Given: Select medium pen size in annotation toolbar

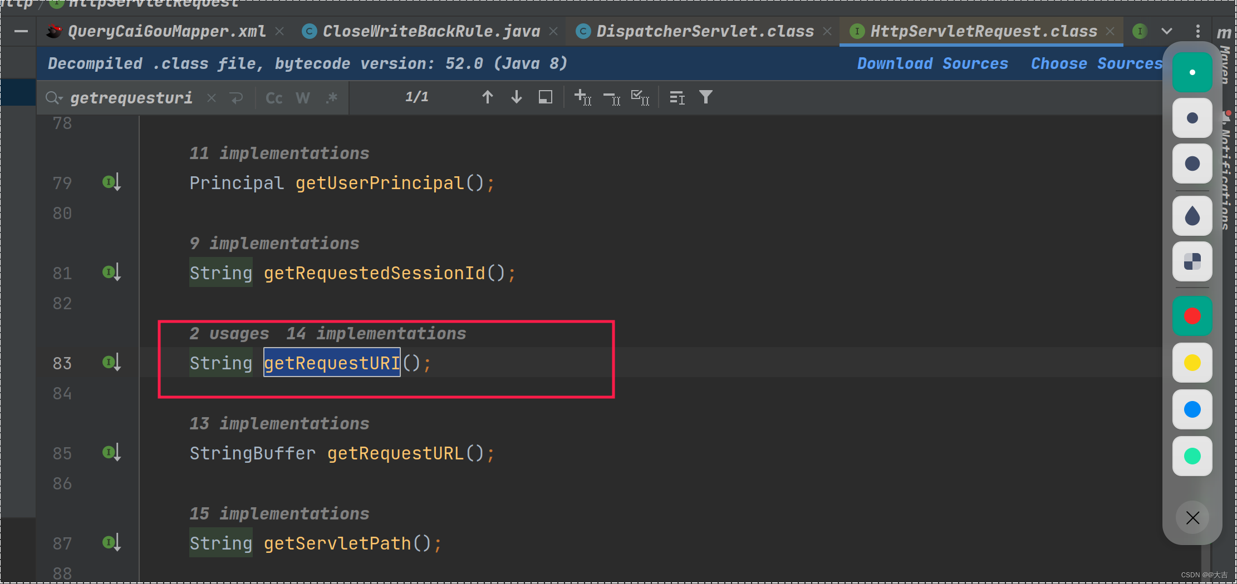Looking at the screenshot, I should click(1192, 118).
